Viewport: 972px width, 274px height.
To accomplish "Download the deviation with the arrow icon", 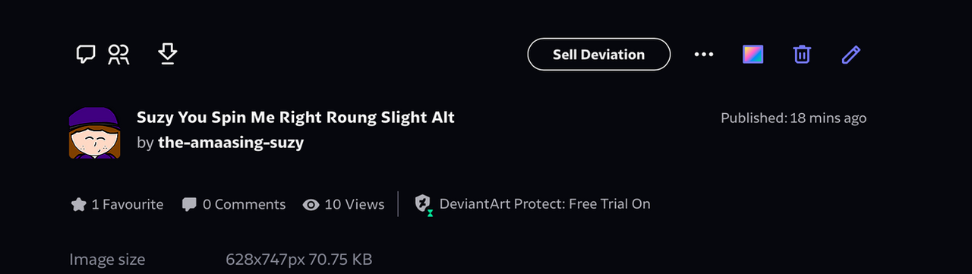I will pyautogui.click(x=167, y=54).
